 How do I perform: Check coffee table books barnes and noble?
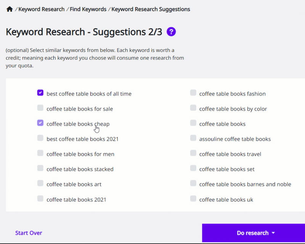click(193, 183)
